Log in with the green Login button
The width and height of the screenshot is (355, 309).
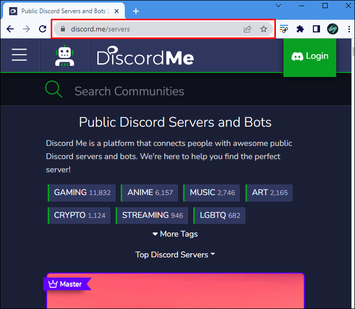[310, 57]
